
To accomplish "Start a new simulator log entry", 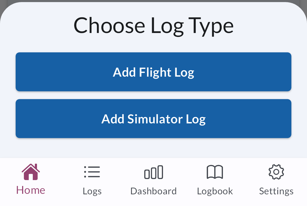I will (x=153, y=119).
